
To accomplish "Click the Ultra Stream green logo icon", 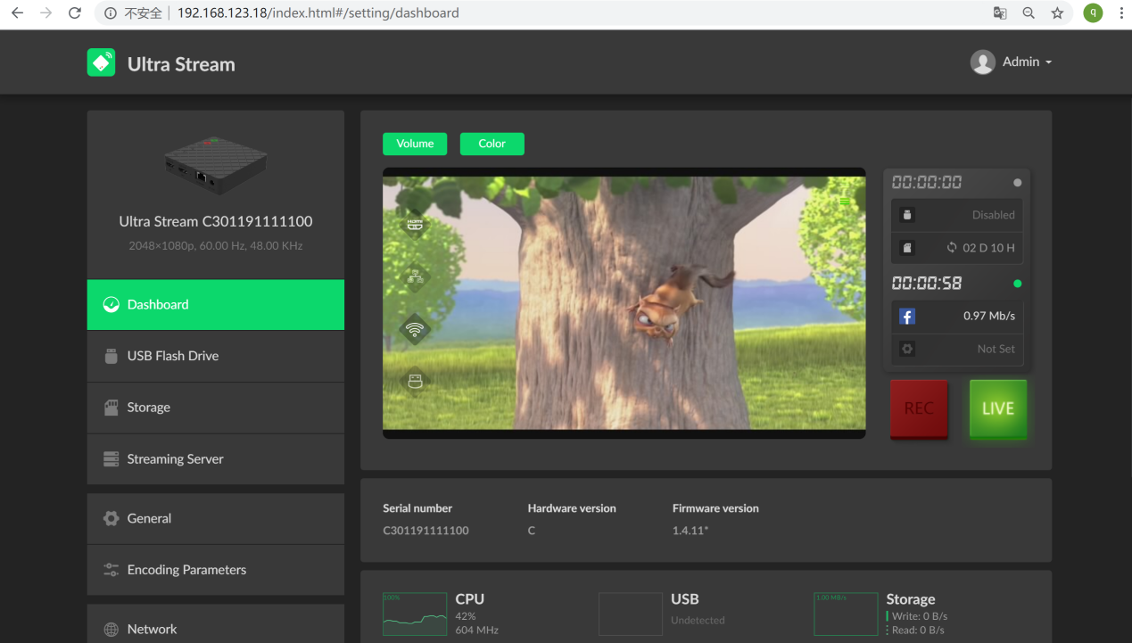I will point(101,62).
